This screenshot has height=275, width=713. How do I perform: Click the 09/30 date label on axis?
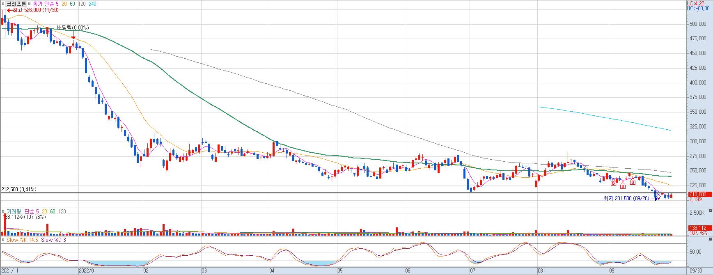(x=695, y=271)
